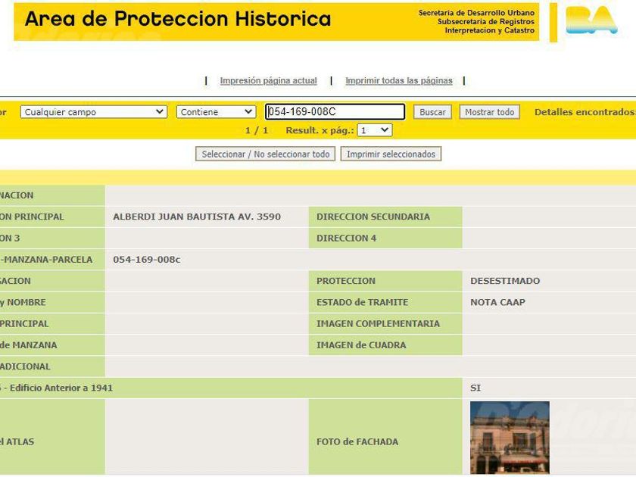The image size is (636, 477).
Task: Click the FOTO de FACHADA label
Action: pyautogui.click(x=357, y=441)
